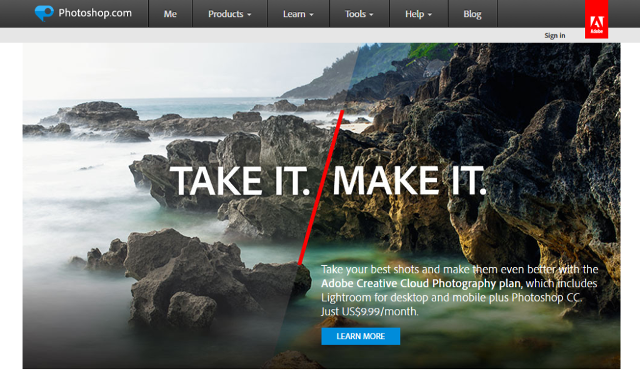Click the red Adobe logo badge

coord(596,19)
